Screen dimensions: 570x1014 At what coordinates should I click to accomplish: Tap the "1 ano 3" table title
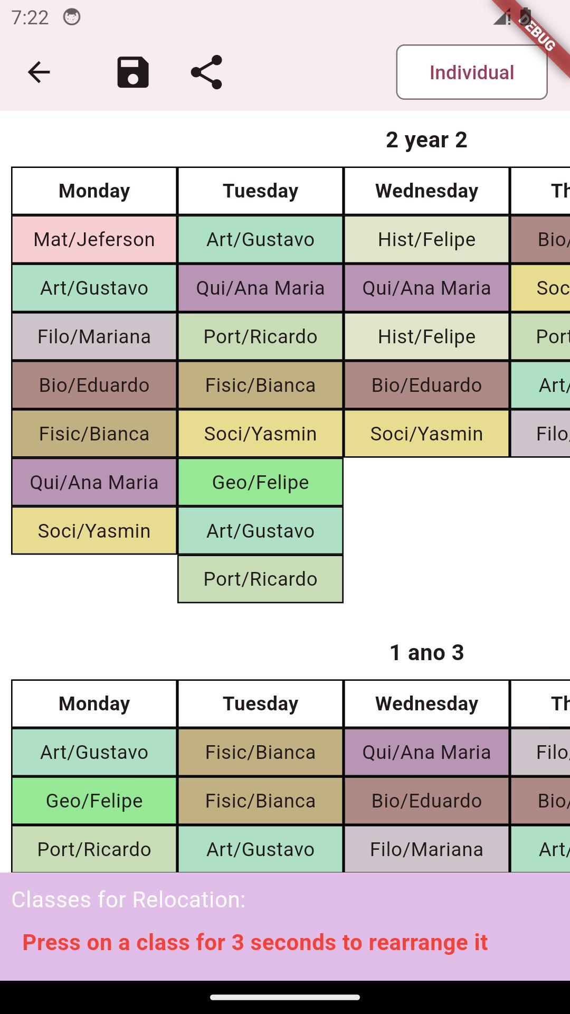pyautogui.click(x=426, y=653)
